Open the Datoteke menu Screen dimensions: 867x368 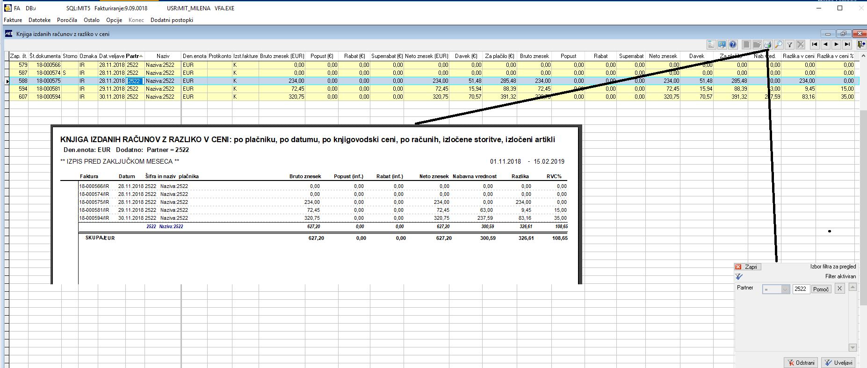(x=39, y=20)
